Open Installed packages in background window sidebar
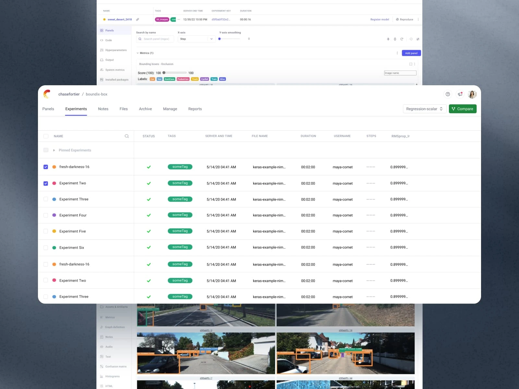Image resolution: width=519 pixels, height=389 pixels. (114, 80)
